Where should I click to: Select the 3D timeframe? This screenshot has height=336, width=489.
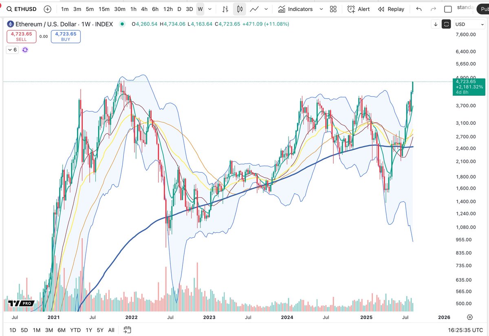[x=189, y=9]
